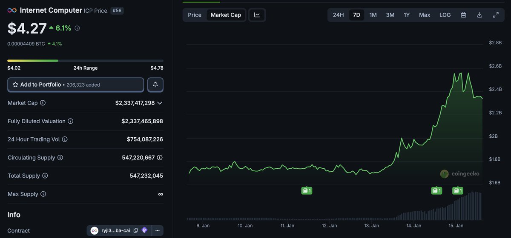Click the $4.02 24h low value
This screenshot has height=238, width=511.
pos(14,68)
